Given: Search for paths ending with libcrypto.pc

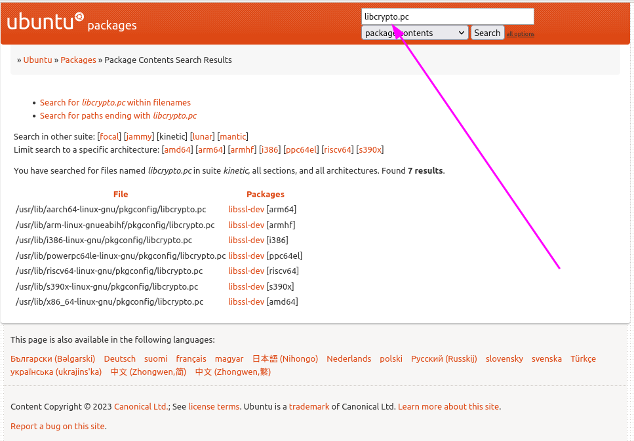Looking at the screenshot, I should 118,115.
